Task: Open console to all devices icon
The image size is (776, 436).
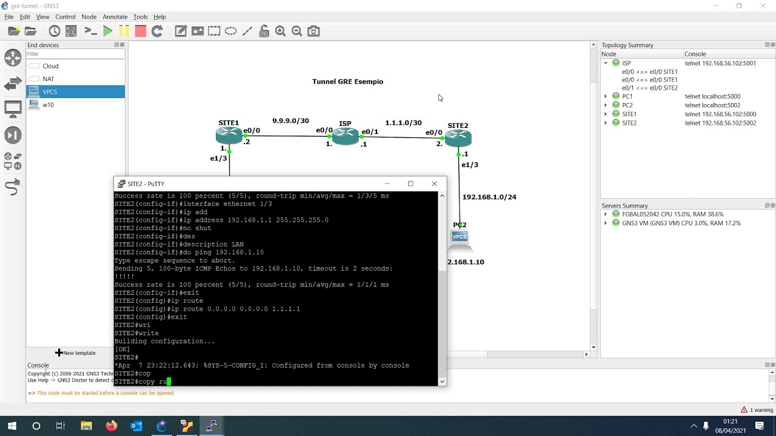Action: click(90, 31)
